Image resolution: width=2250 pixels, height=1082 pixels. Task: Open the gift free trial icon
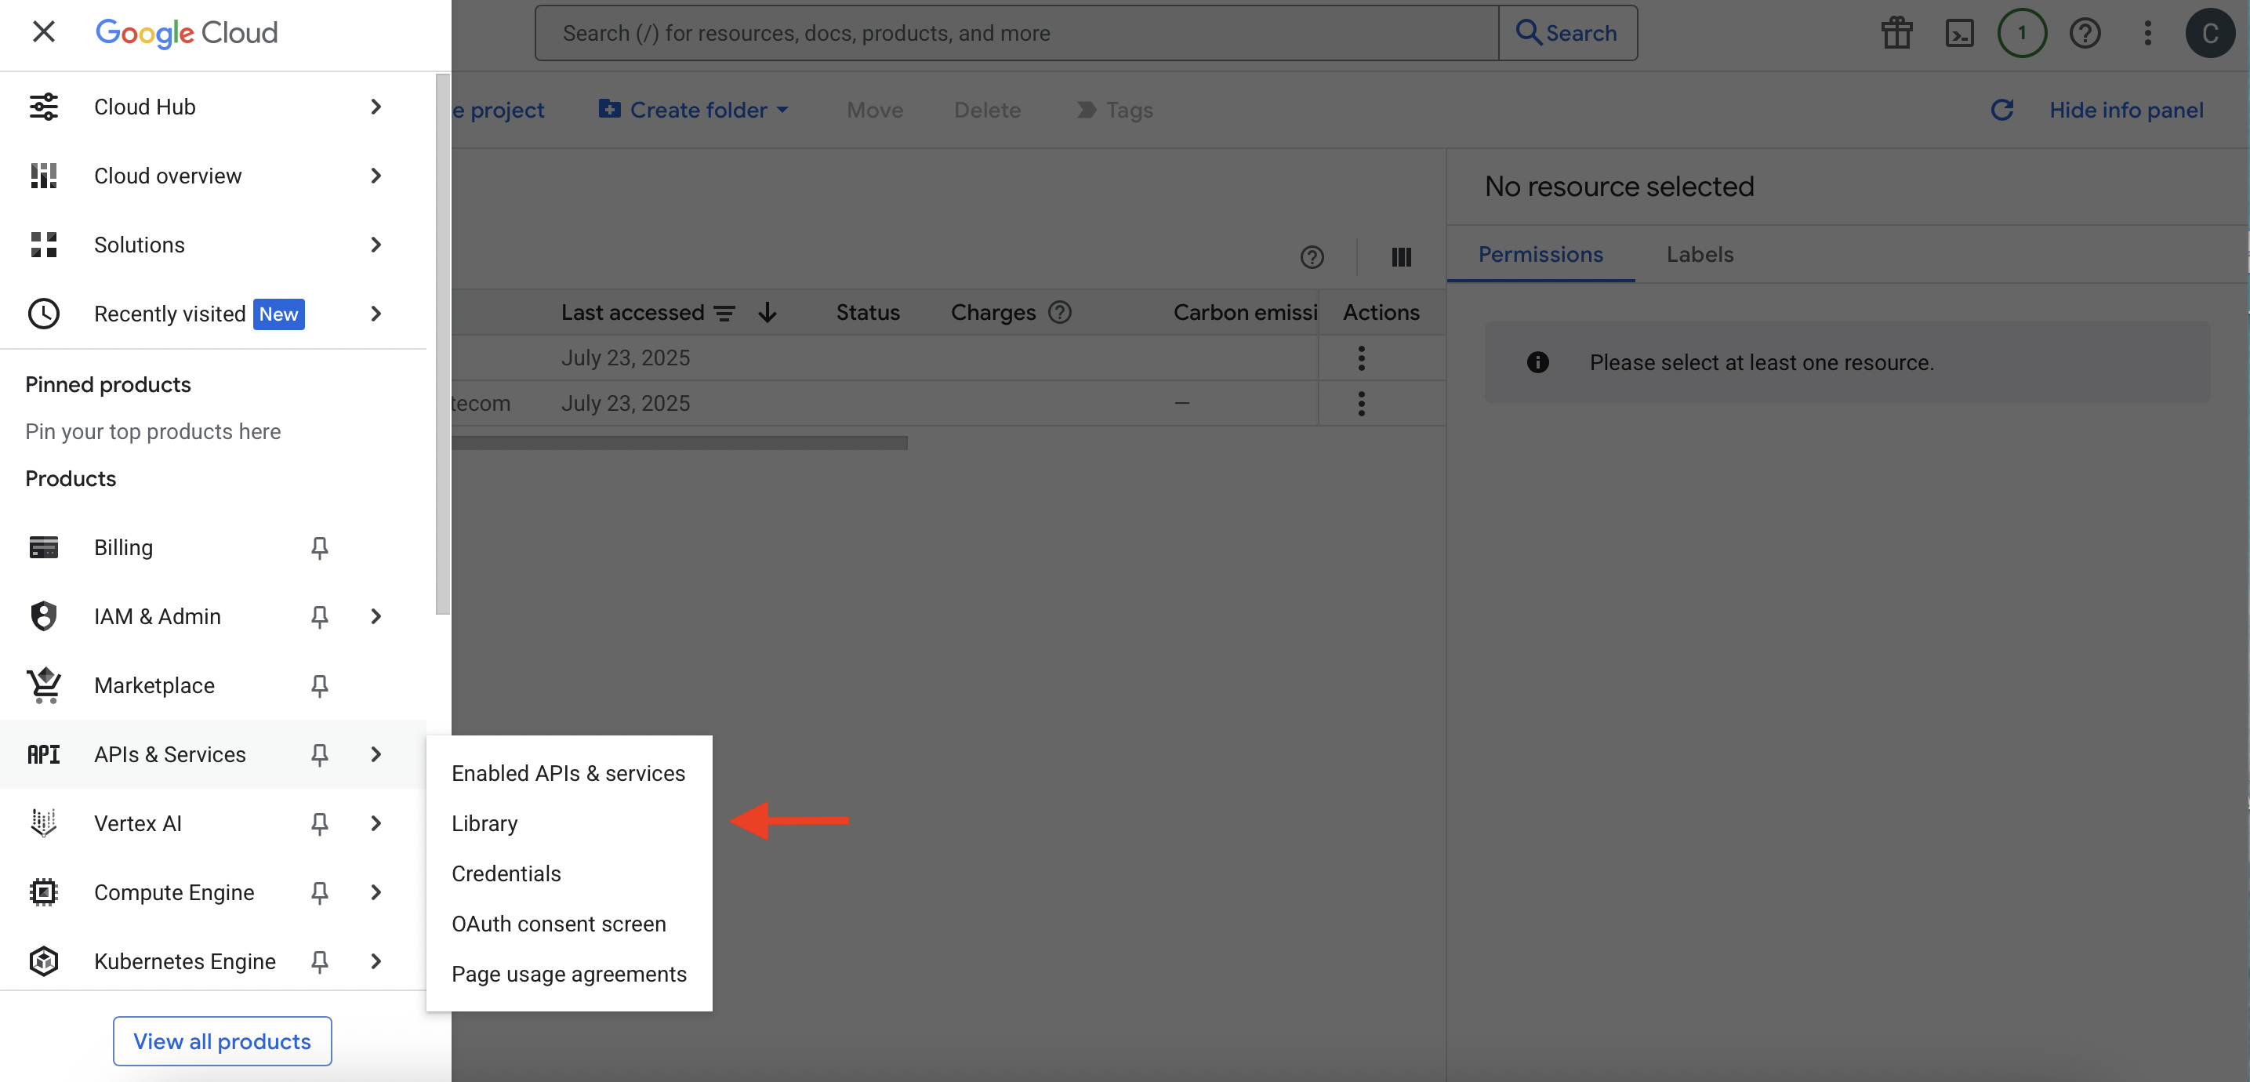pyautogui.click(x=1896, y=33)
